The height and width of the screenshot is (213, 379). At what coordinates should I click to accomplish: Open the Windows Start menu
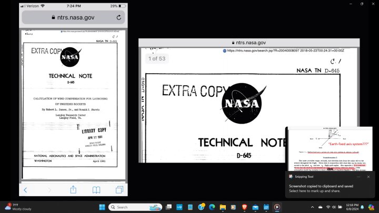click(102, 207)
